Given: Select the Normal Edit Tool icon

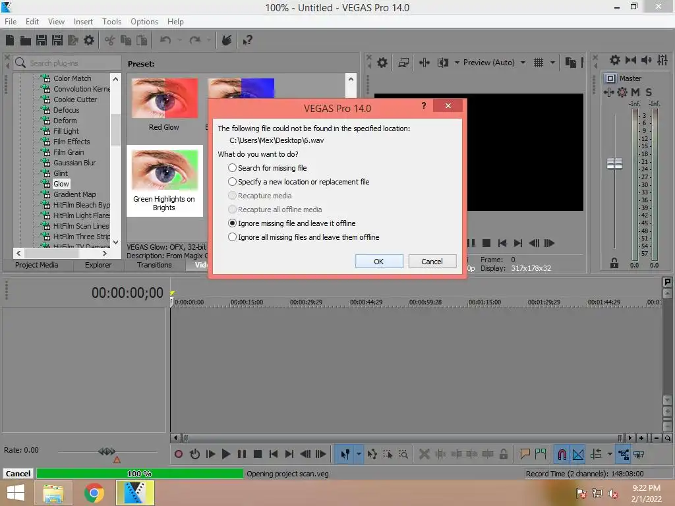Looking at the screenshot, I should tap(345, 454).
